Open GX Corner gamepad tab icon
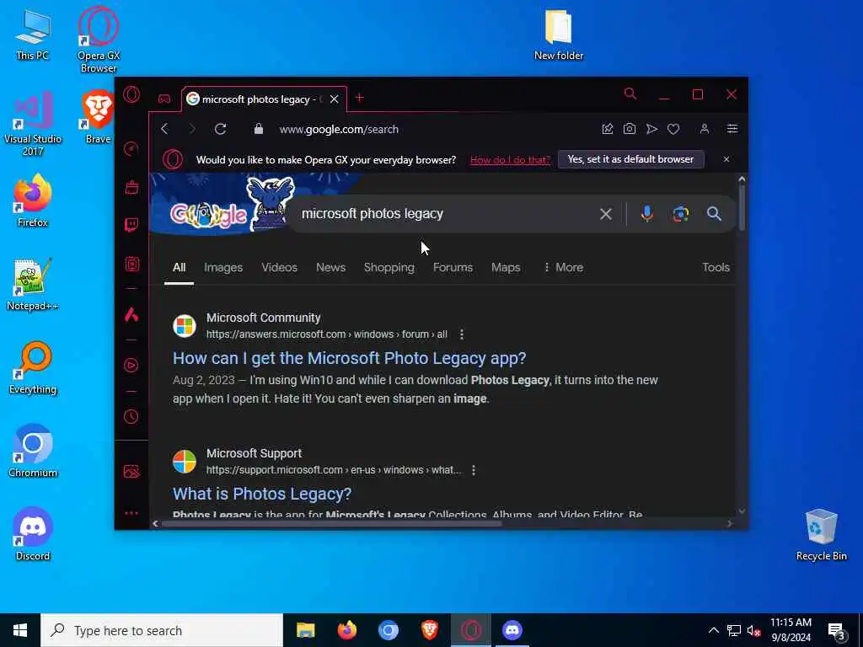Screen dimensions: 863x647 point(164,99)
